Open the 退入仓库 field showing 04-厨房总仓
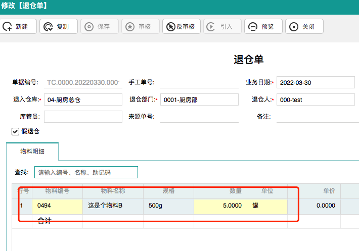359x251 pixels. coord(83,99)
